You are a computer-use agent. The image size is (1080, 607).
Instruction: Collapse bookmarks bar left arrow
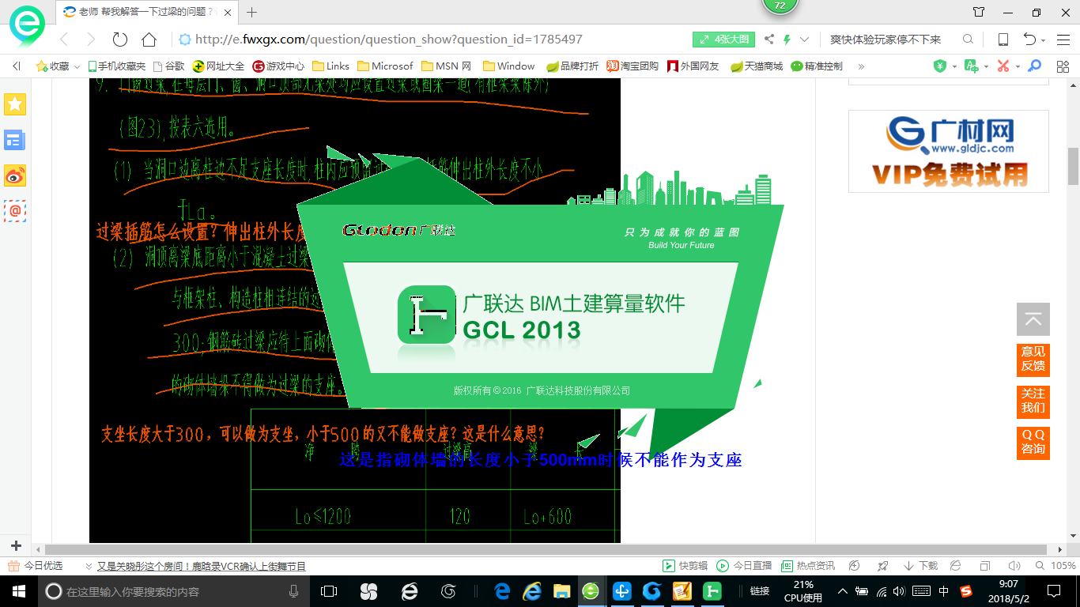(17, 66)
